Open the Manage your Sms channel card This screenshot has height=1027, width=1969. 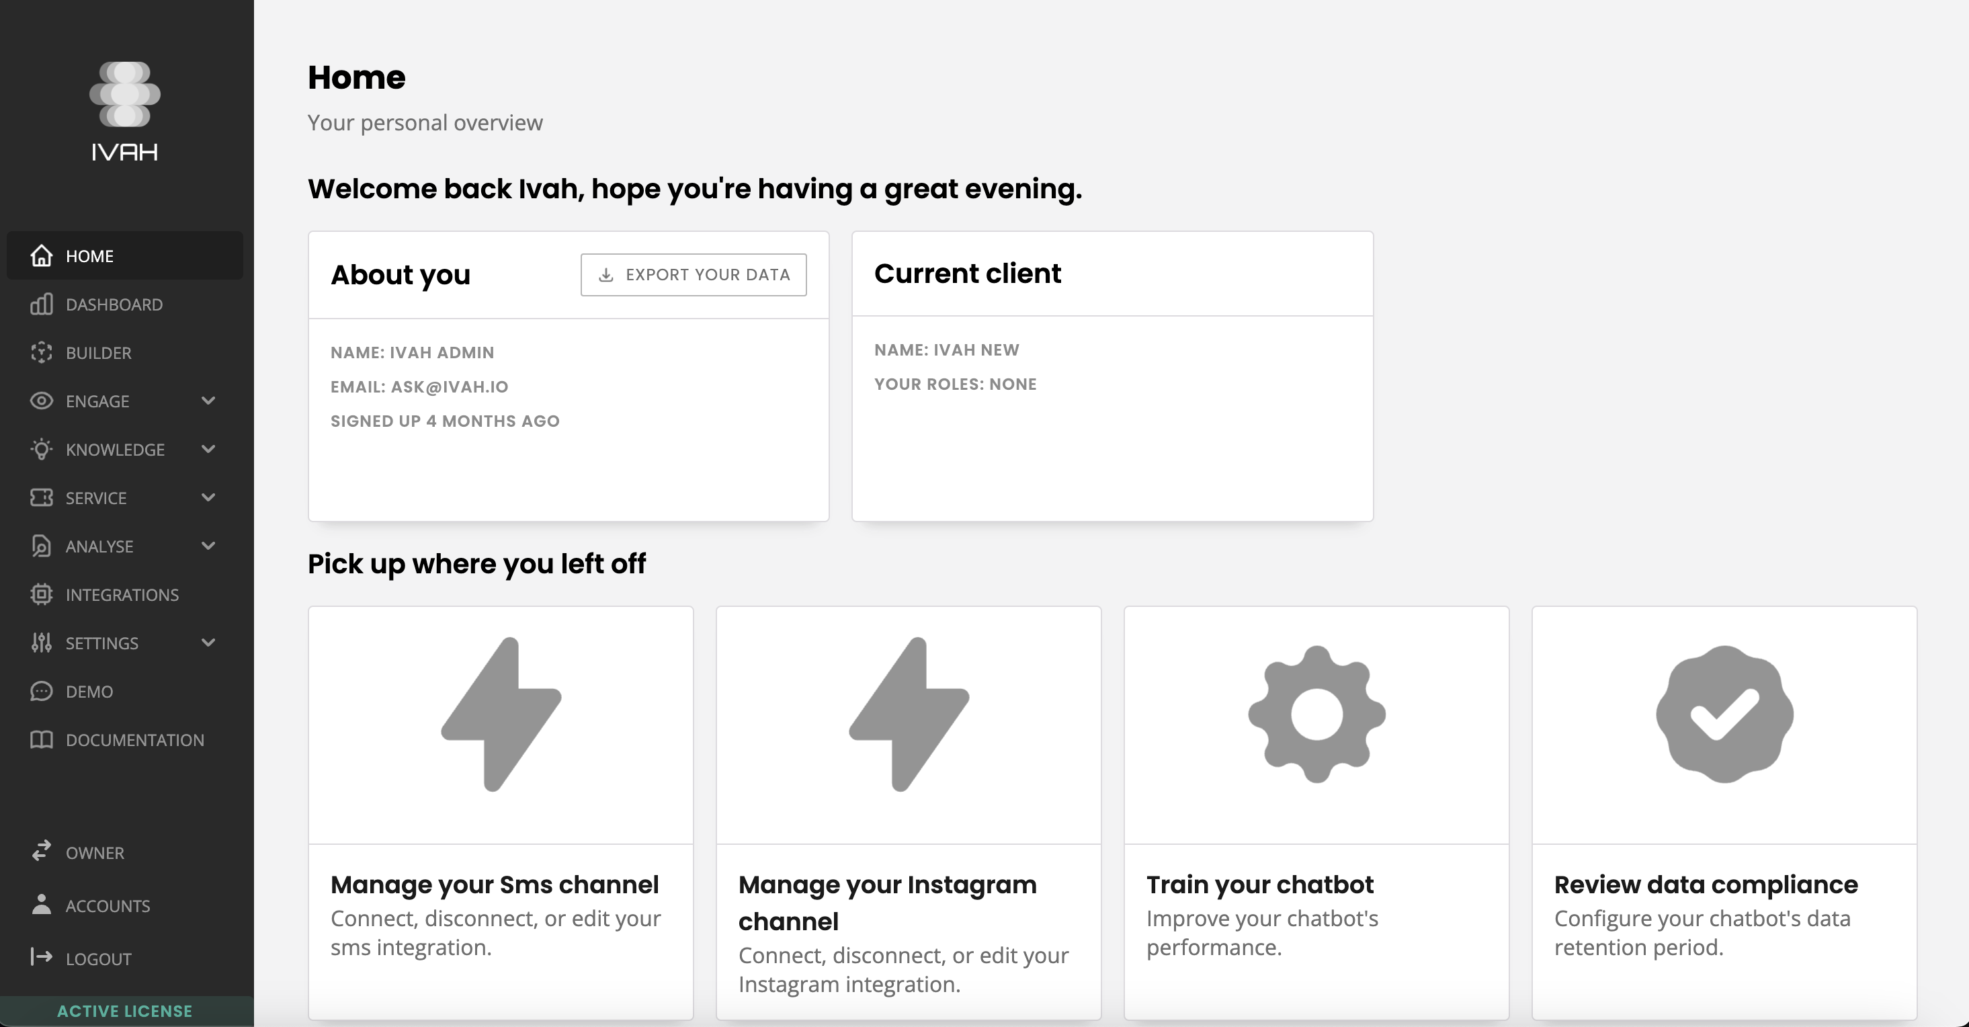[501, 812]
